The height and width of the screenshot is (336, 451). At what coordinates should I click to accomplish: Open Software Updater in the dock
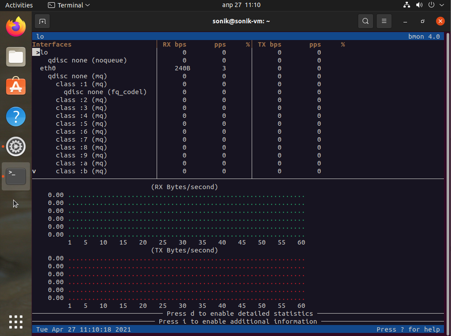coord(16,146)
